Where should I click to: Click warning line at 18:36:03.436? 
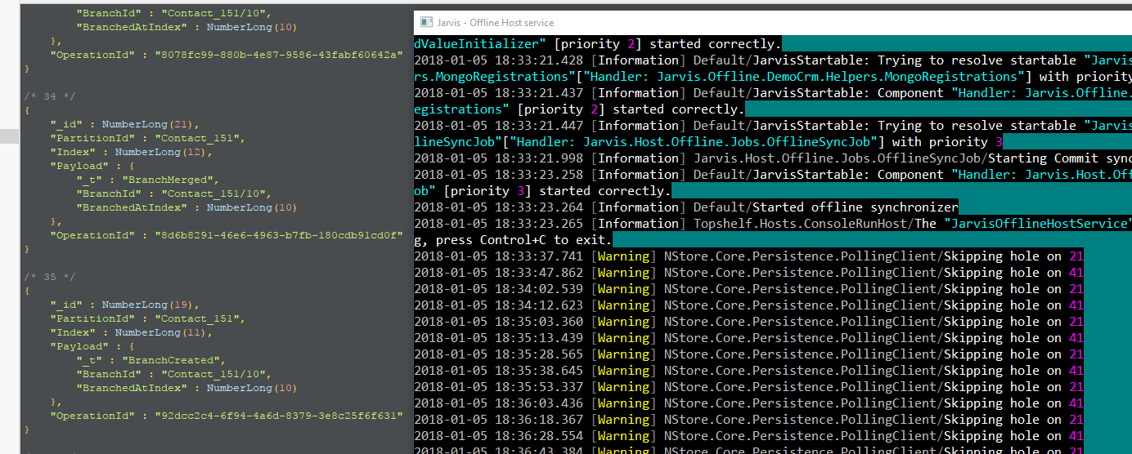(x=748, y=403)
